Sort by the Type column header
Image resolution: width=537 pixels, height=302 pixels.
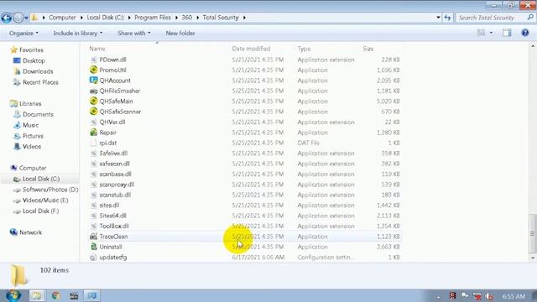tap(304, 49)
